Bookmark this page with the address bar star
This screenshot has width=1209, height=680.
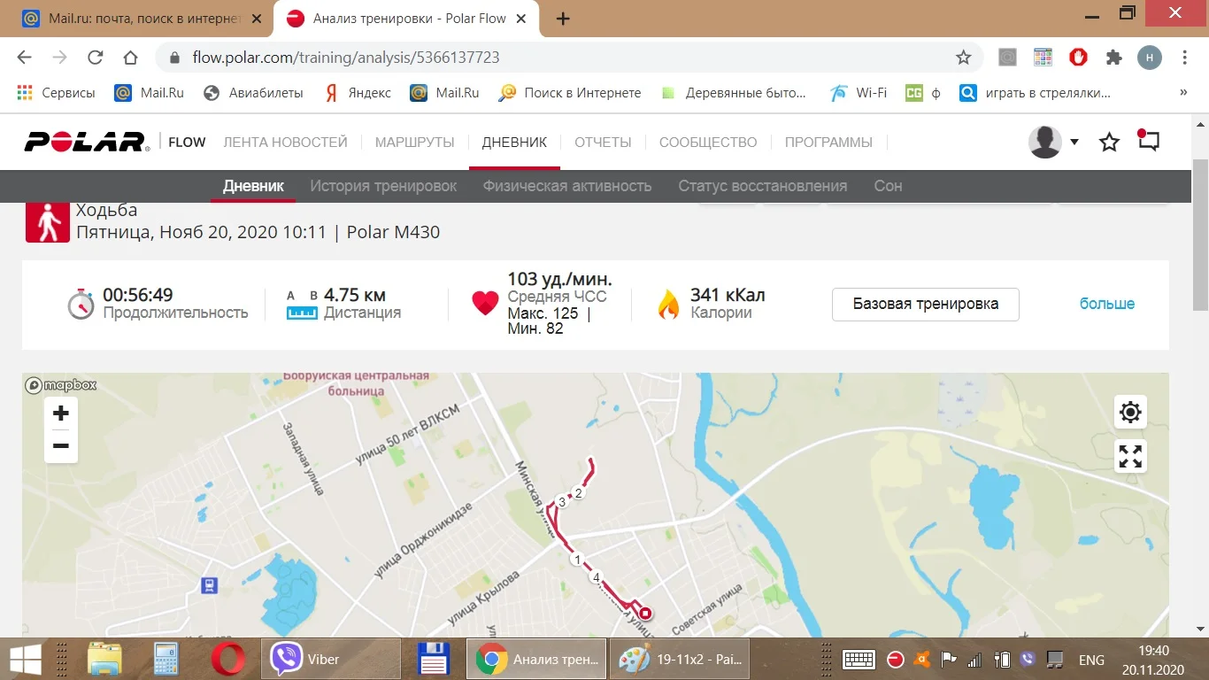(963, 58)
